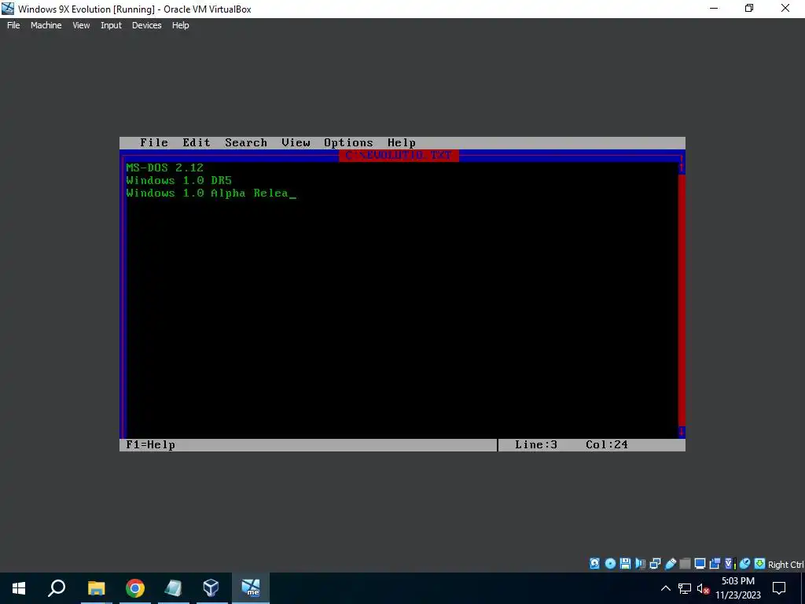The image size is (805, 604).
Task: Open VirtualBox View menu beside Machine
Action: [x=81, y=25]
